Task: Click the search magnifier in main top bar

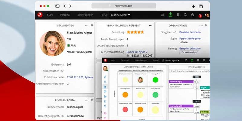Action: (185, 15)
